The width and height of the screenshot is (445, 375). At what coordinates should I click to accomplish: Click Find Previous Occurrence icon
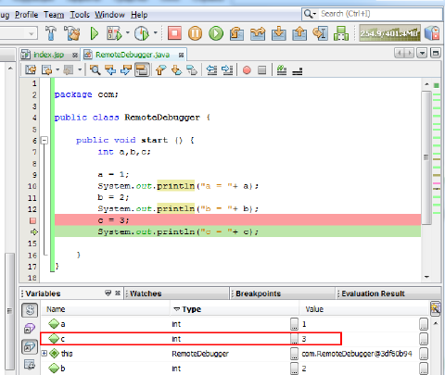pos(110,70)
